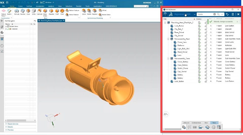Switch to the 3DEXPERIENCE ribbon tab
The width and height of the screenshot is (243, 135).
pyautogui.click(x=111, y=6)
